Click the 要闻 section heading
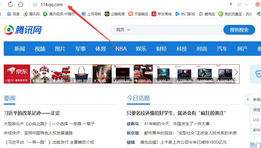The width and height of the screenshot is (261, 148). pyautogui.click(x=10, y=98)
